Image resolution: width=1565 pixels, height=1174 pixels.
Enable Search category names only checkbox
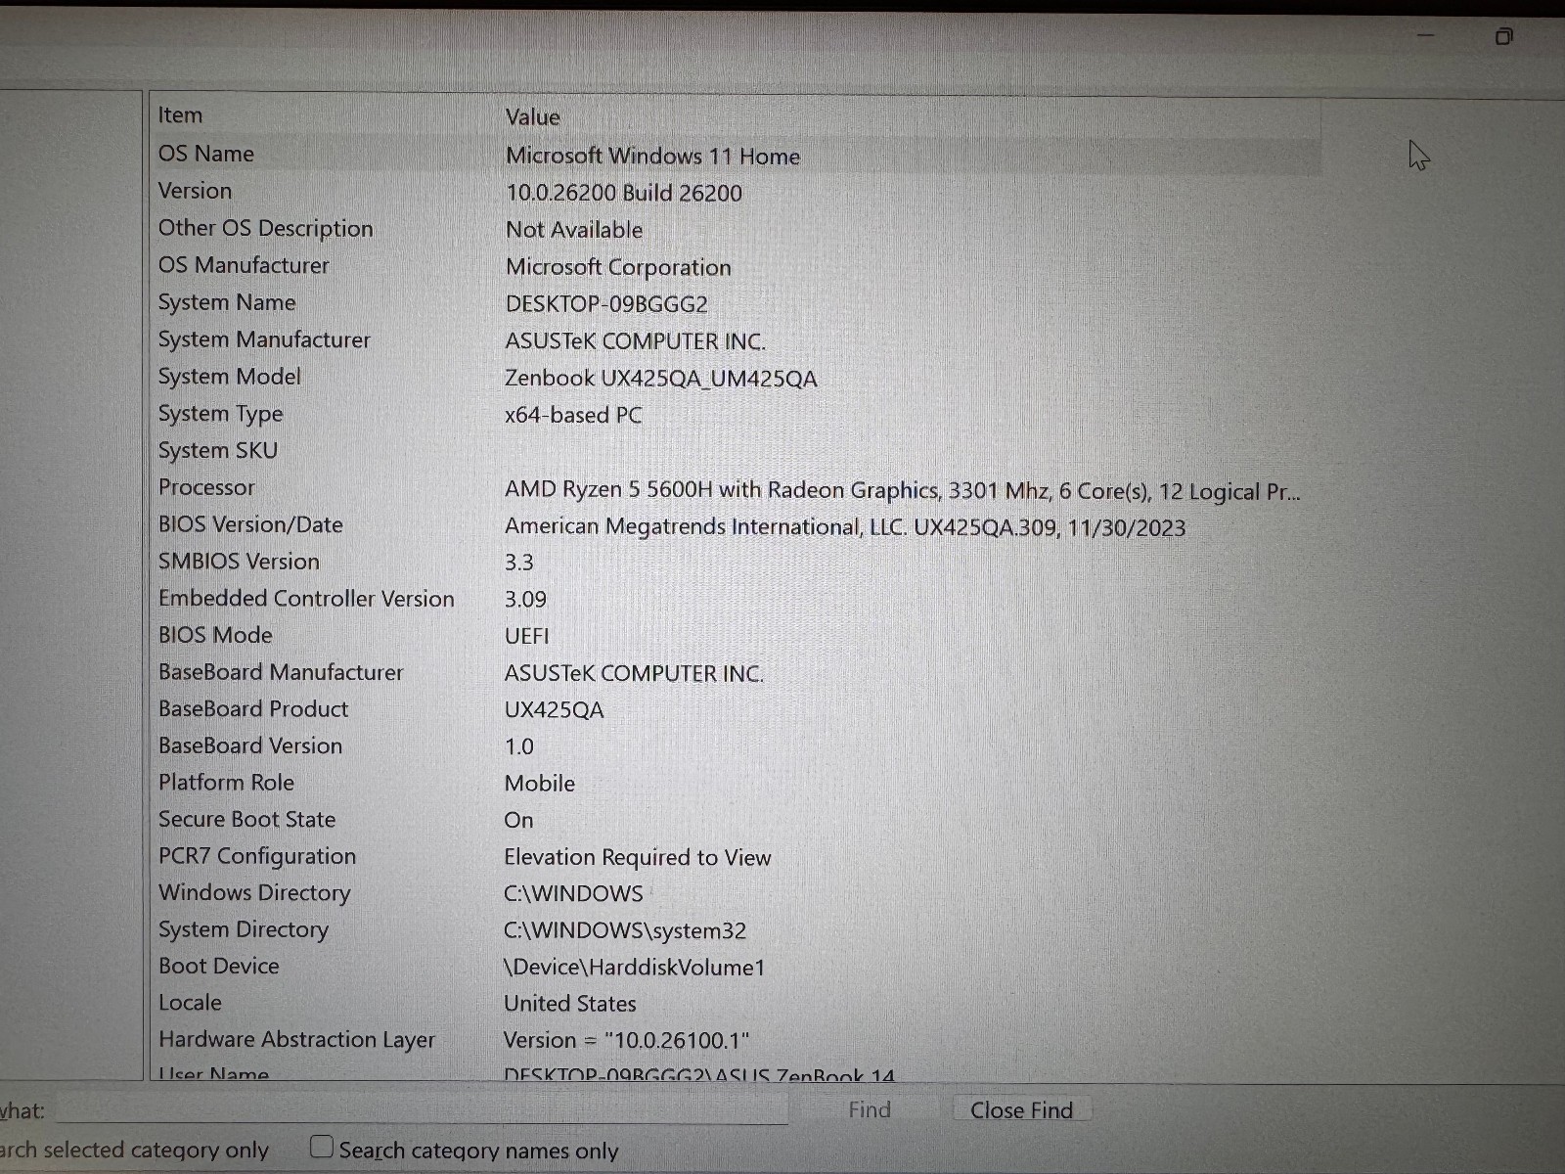pos(322,1147)
